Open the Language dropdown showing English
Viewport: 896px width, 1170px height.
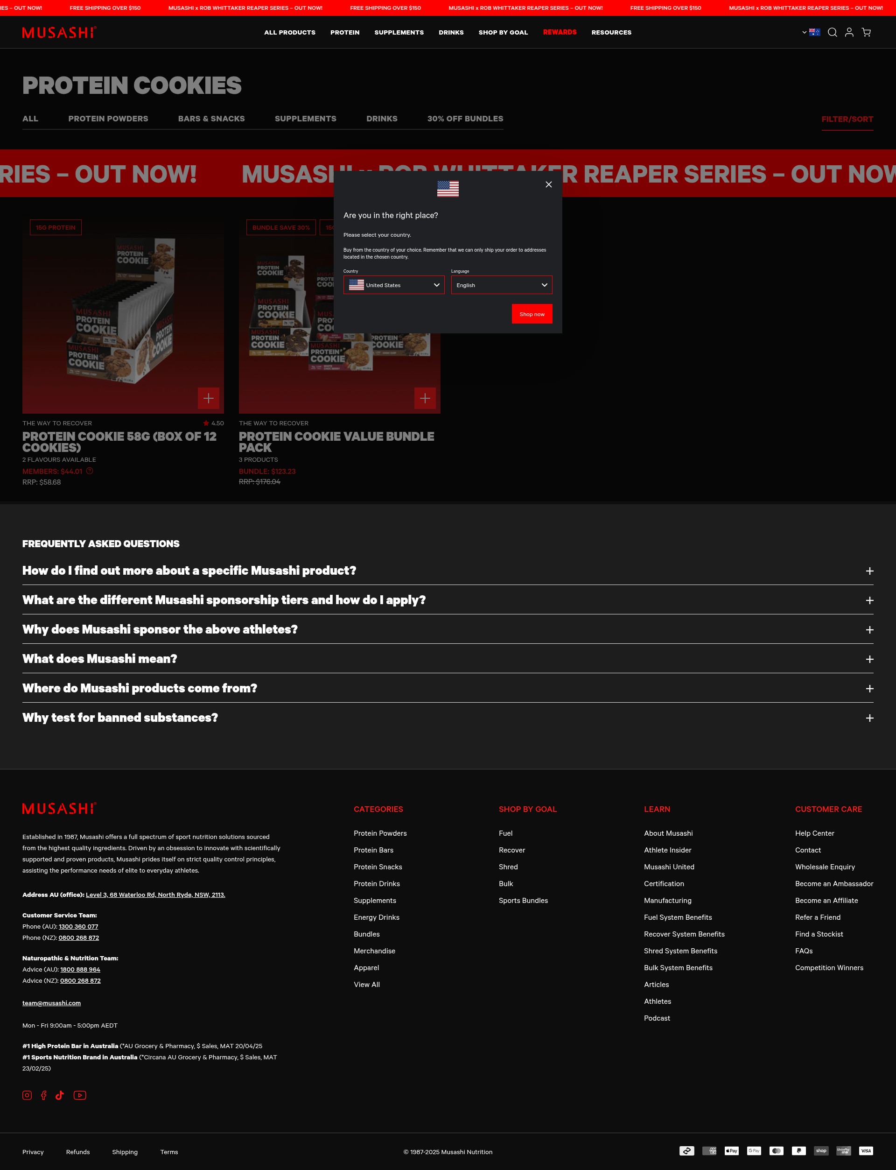(501, 285)
